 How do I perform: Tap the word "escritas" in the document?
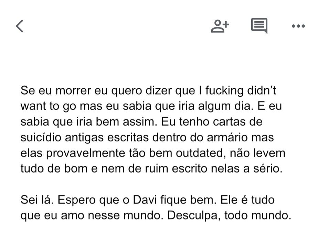coord(128,138)
